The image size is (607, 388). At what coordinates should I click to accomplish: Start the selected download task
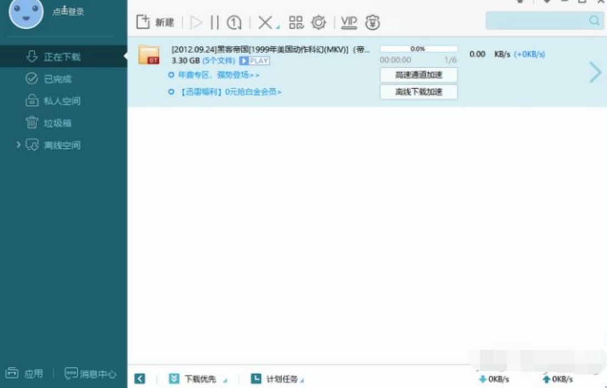pyautogui.click(x=196, y=23)
